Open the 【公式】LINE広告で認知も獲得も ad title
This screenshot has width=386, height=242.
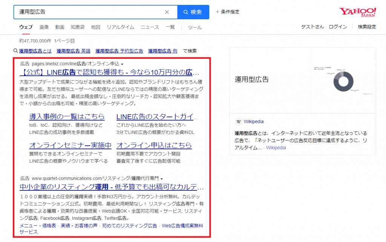109,72
